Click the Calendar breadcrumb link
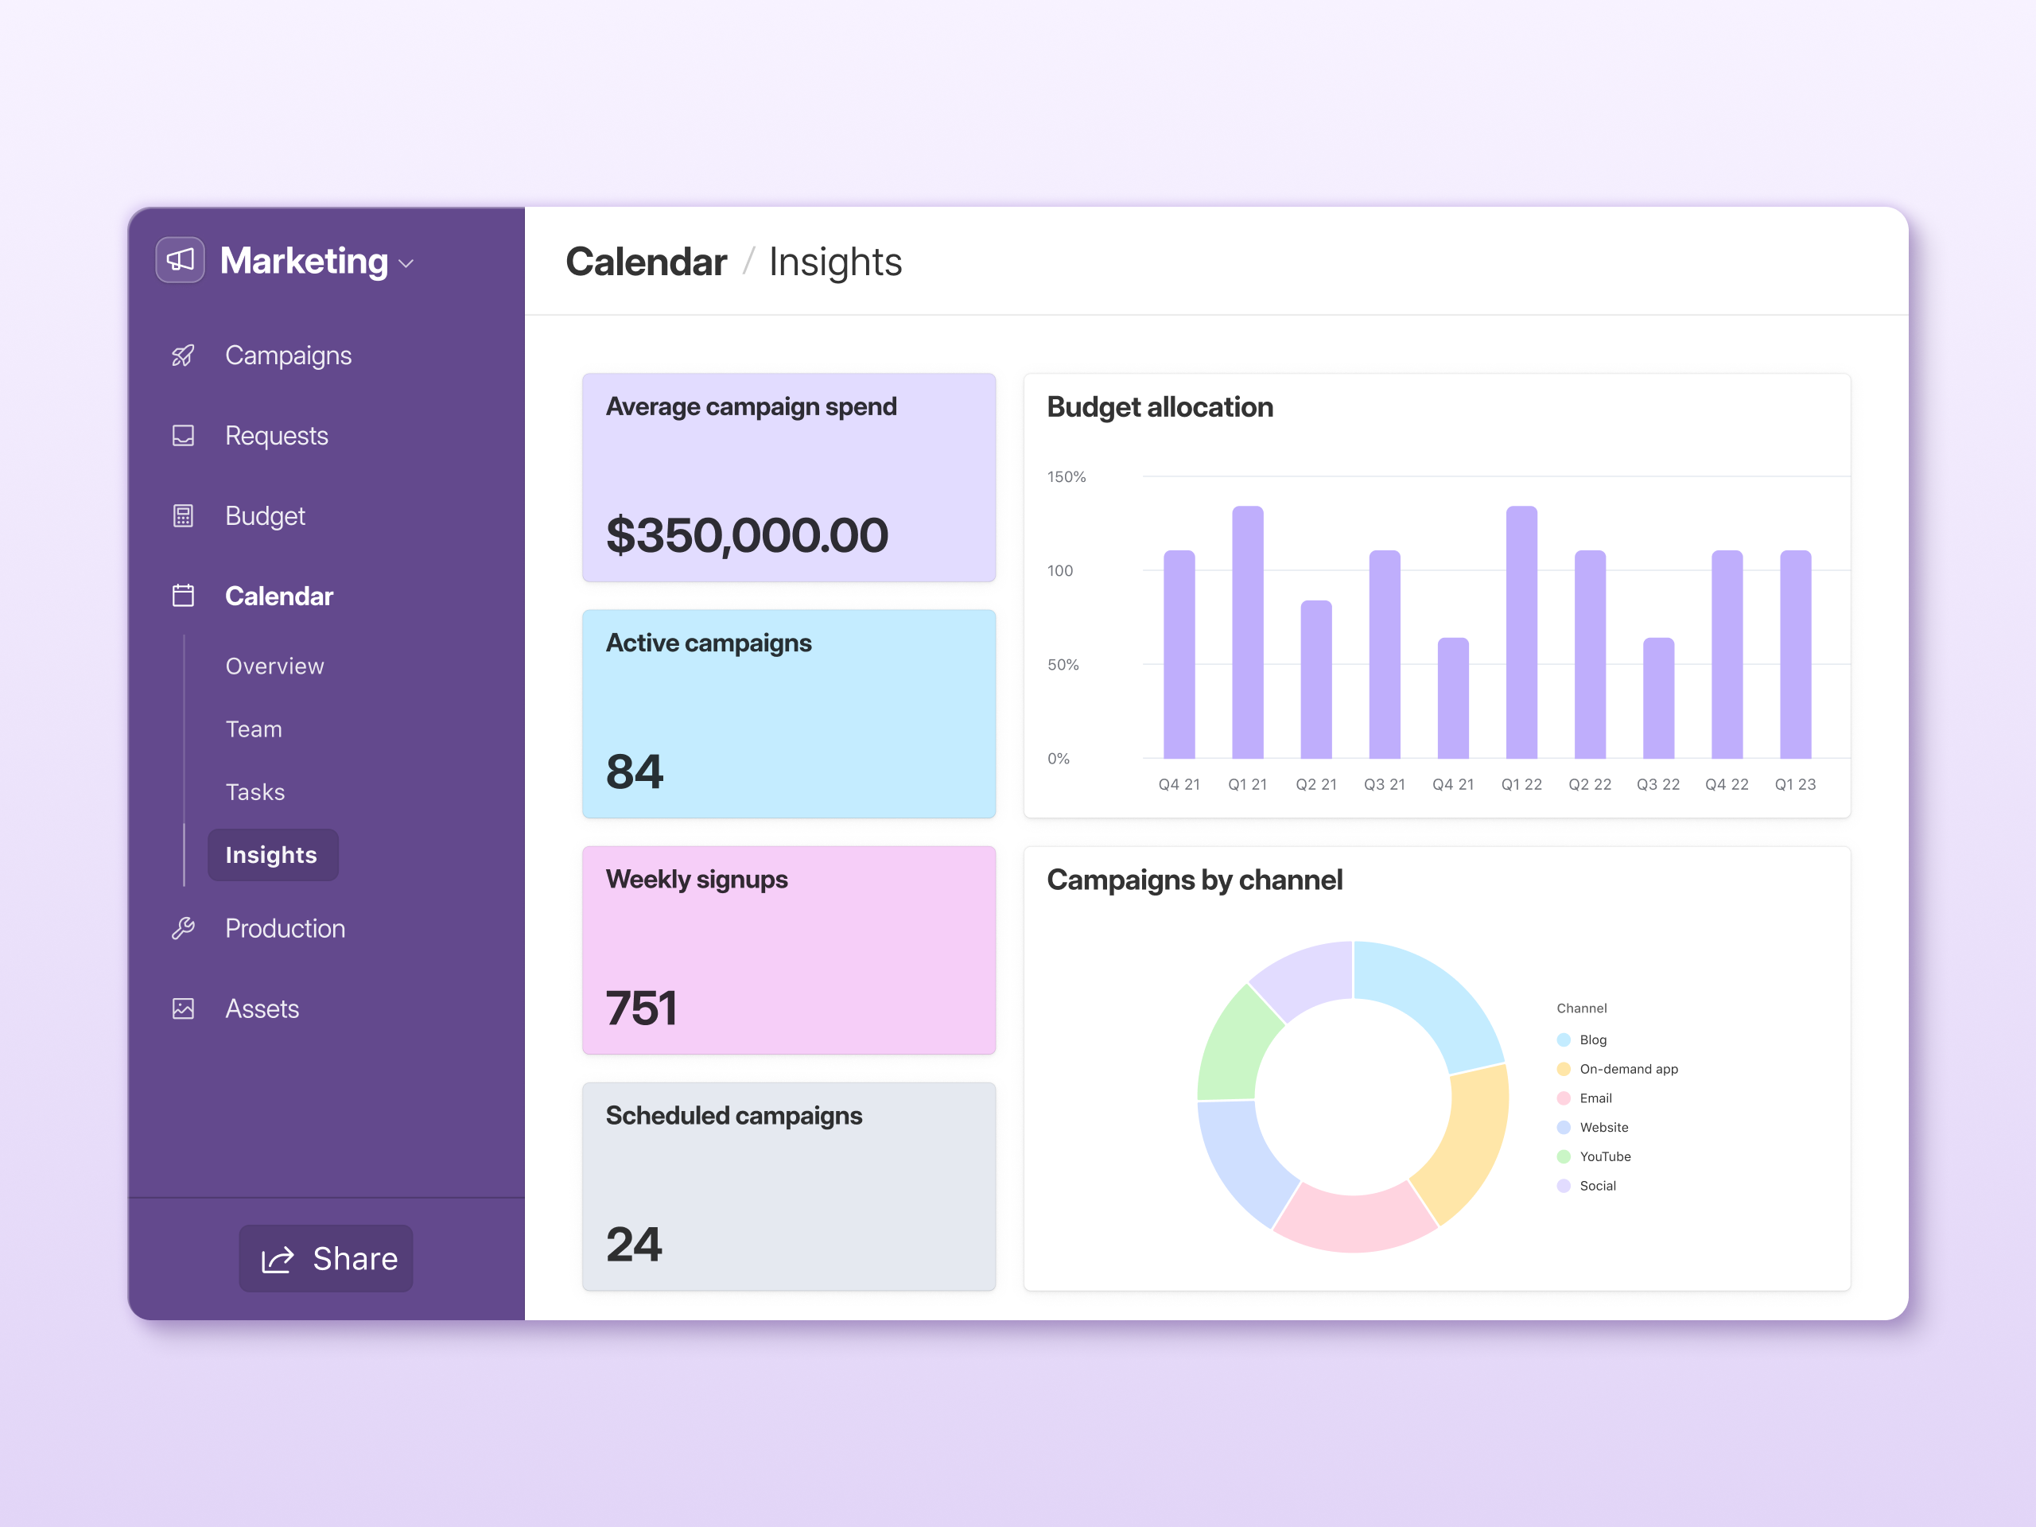 (645, 262)
